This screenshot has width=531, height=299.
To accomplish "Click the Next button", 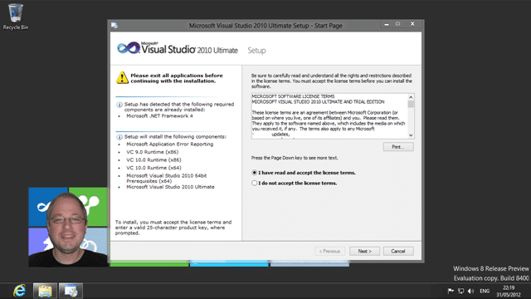I will pyautogui.click(x=364, y=251).
